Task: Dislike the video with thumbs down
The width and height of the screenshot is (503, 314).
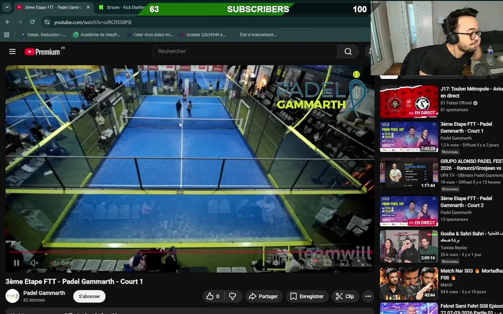Action: [x=233, y=297]
